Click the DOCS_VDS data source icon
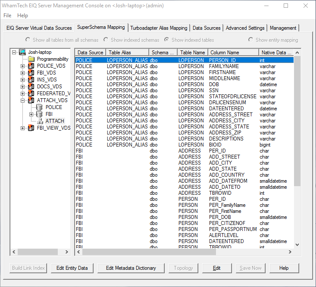This screenshot has height=287, width=316. 31,87
